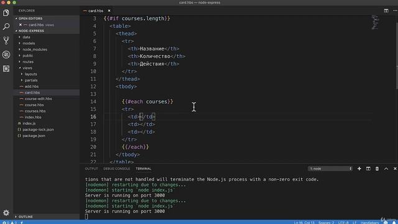Close card.hbs in Open Editors list

click(x=21, y=25)
